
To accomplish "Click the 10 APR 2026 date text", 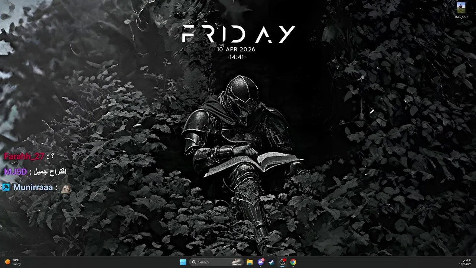I will pyautogui.click(x=236, y=49).
